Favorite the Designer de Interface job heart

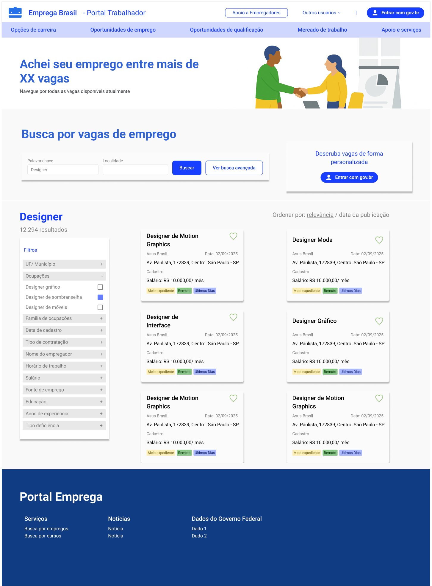(233, 317)
